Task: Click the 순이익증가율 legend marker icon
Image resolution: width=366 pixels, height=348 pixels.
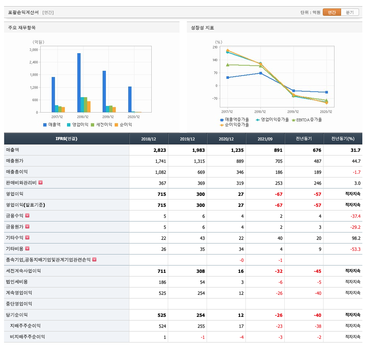Action: pos(222,125)
